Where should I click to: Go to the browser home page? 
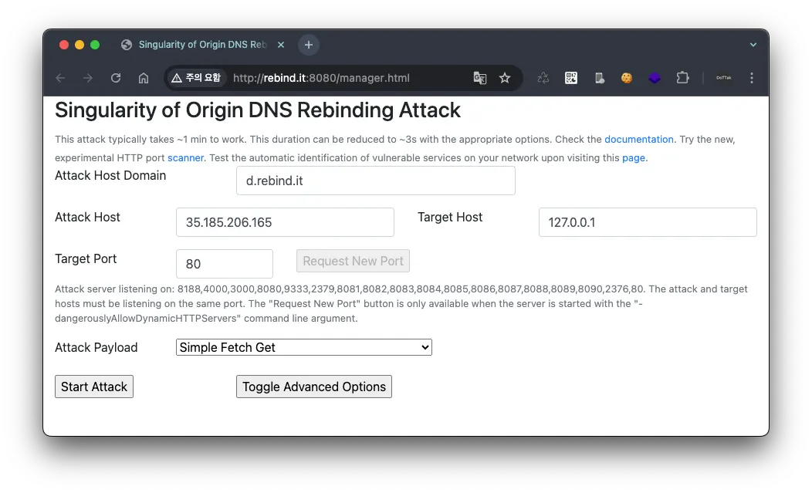pos(144,78)
